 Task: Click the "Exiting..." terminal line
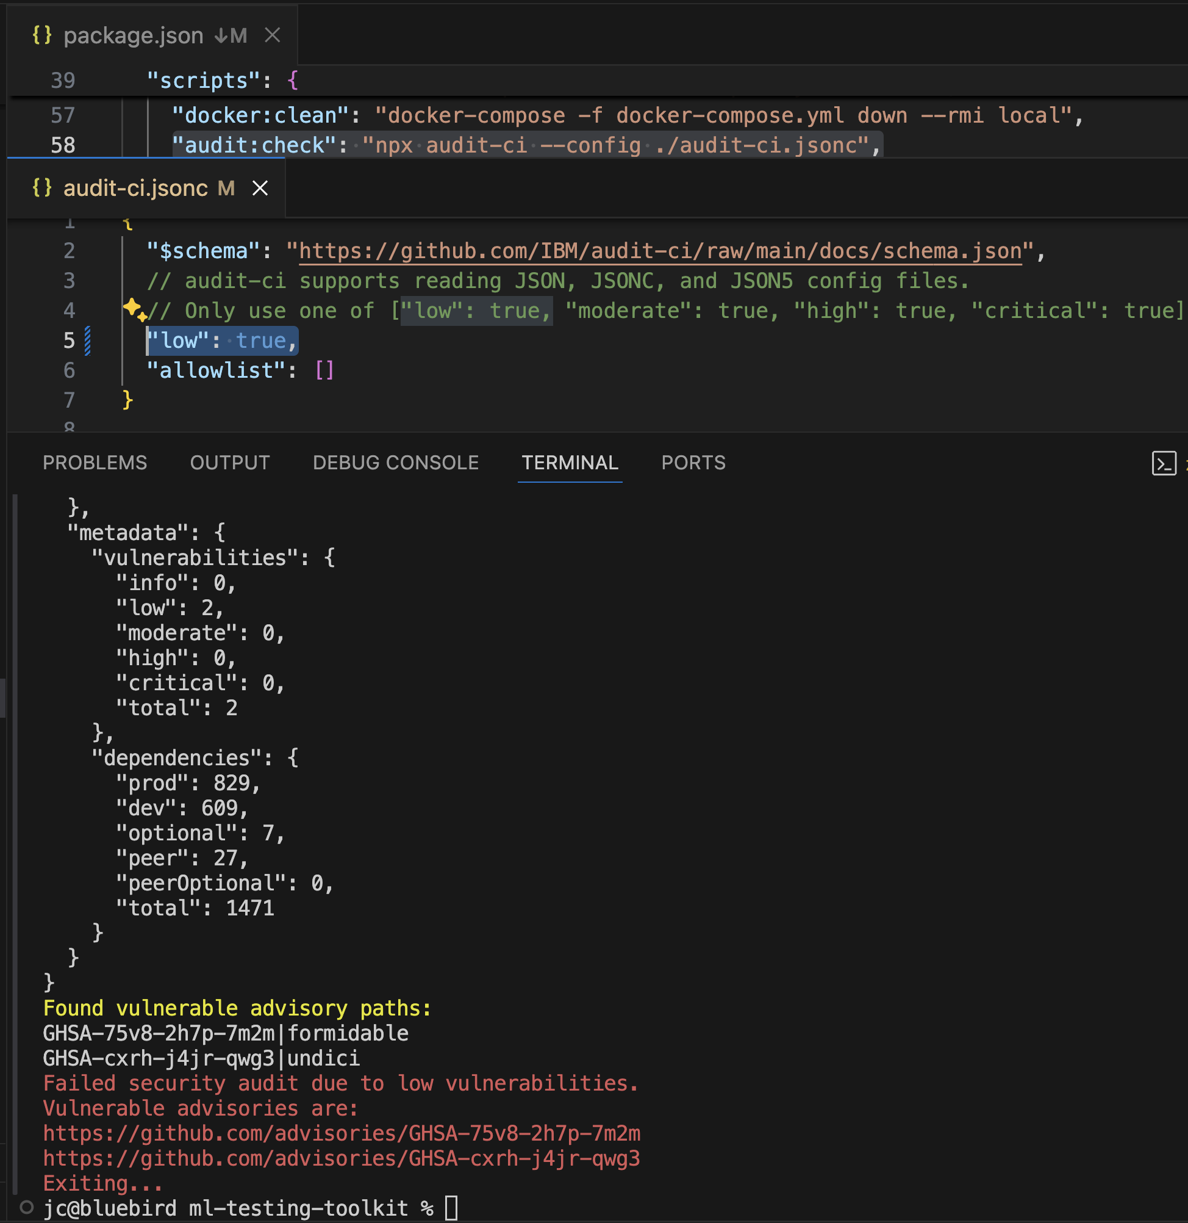(103, 1183)
